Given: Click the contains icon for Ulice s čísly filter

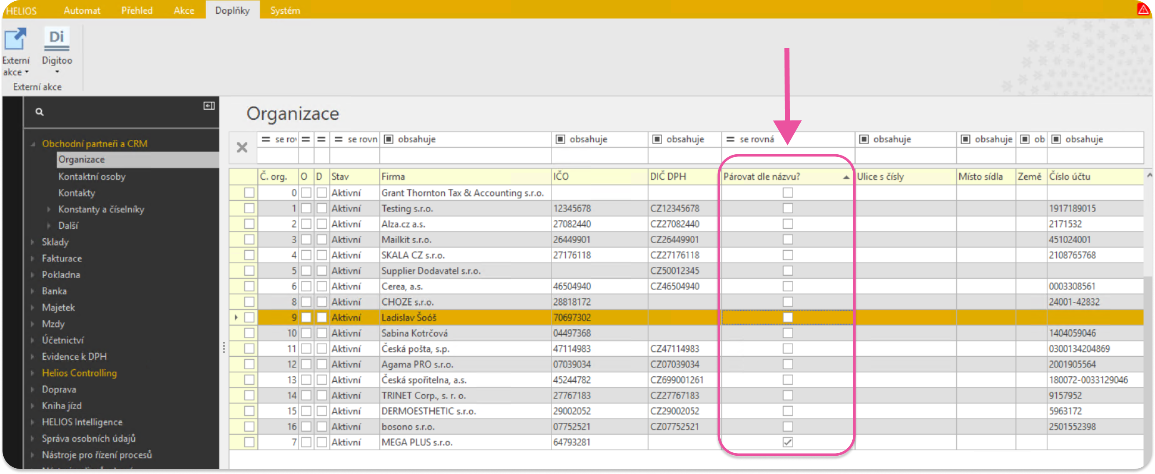Looking at the screenshot, I should 864,139.
